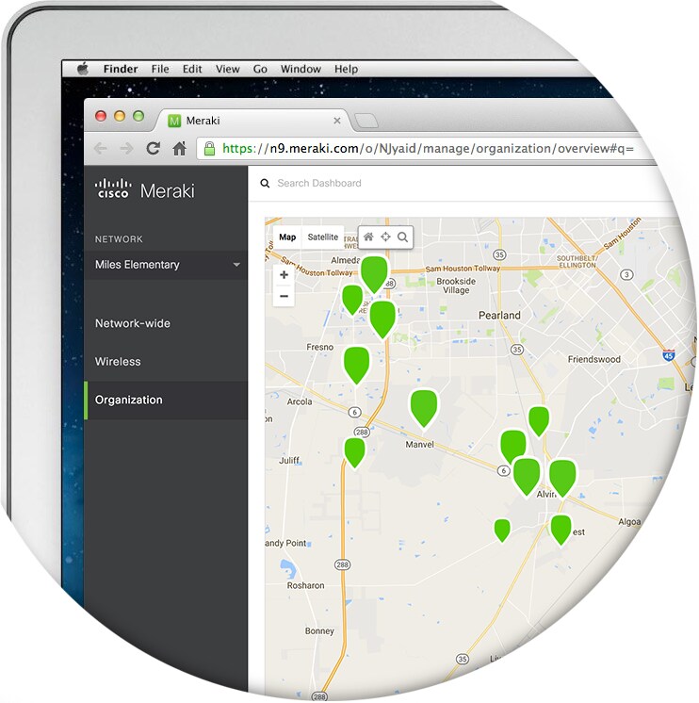Click the secure lock icon in address bar
This screenshot has width=699, height=703.
point(209,148)
